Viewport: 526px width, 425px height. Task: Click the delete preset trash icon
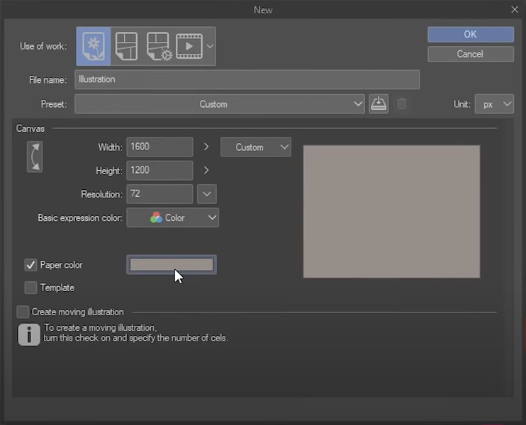tap(402, 104)
